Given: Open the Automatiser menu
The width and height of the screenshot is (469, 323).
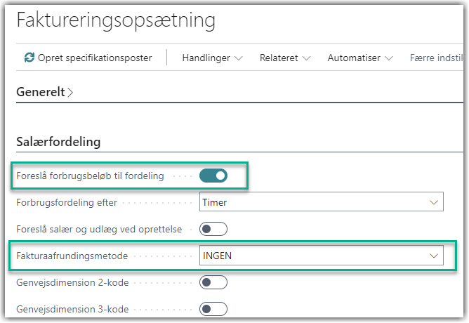Looking at the screenshot, I should coord(352,58).
